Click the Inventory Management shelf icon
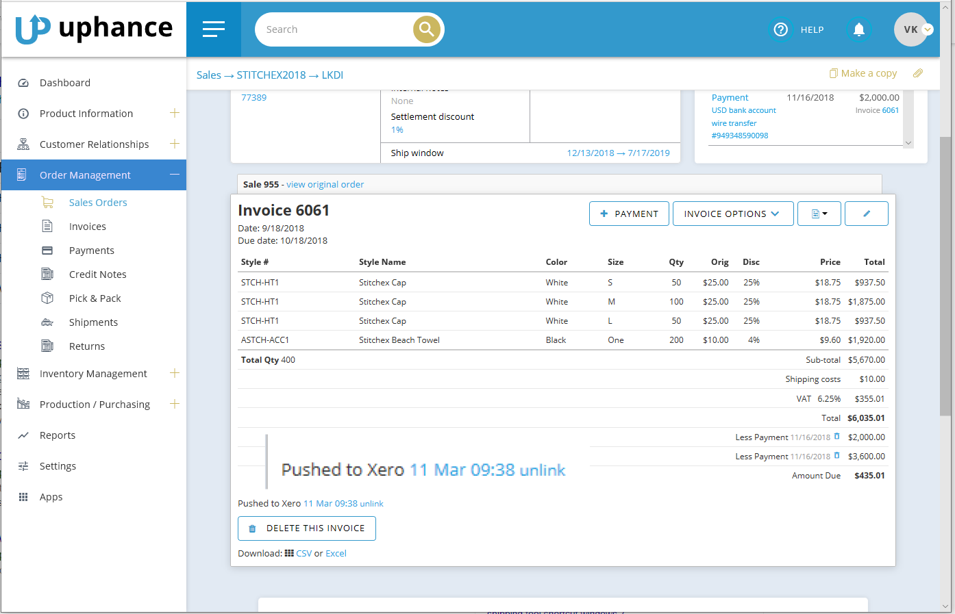This screenshot has width=955, height=614. pos(23,373)
